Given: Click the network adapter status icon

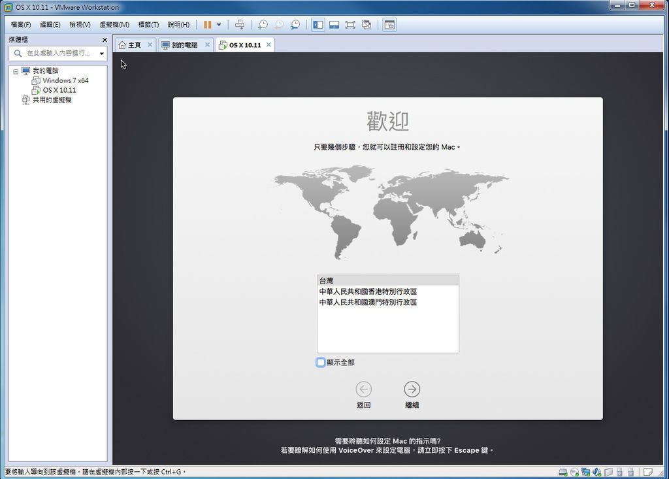Looking at the screenshot, I should click(585, 472).
